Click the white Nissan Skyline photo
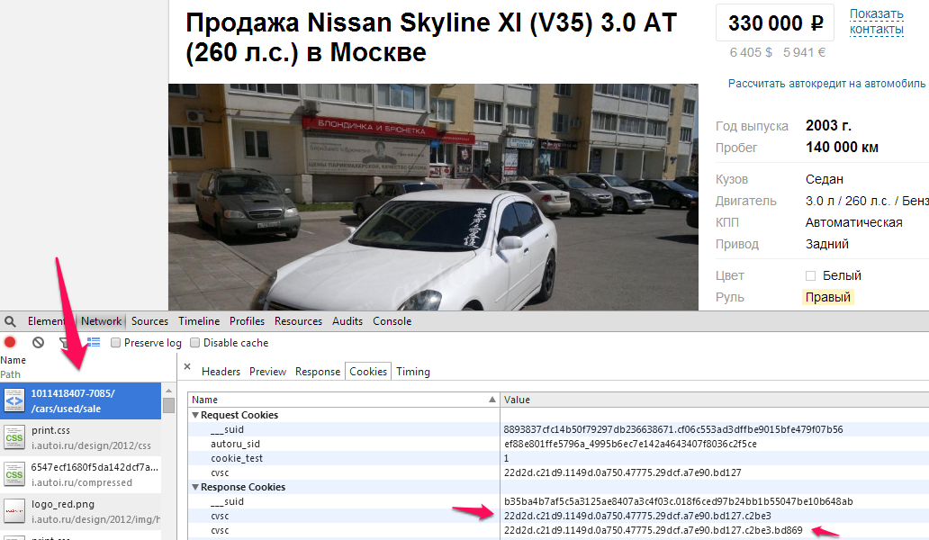 click(x=433, y=196)
